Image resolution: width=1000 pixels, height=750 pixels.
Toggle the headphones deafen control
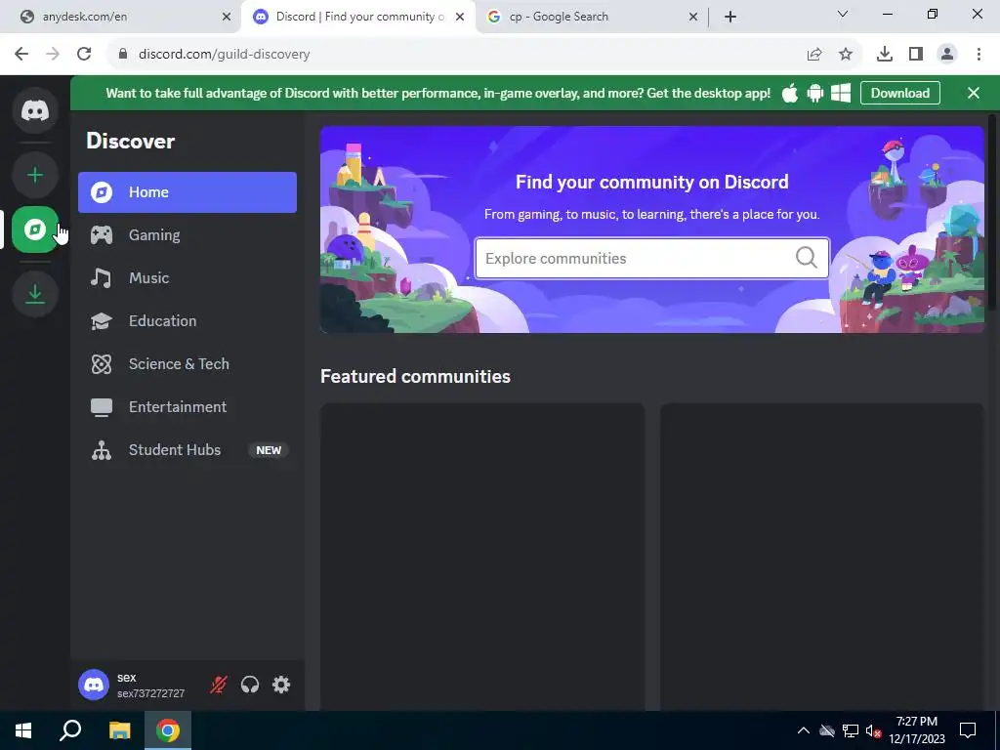(x=250, y=685)
